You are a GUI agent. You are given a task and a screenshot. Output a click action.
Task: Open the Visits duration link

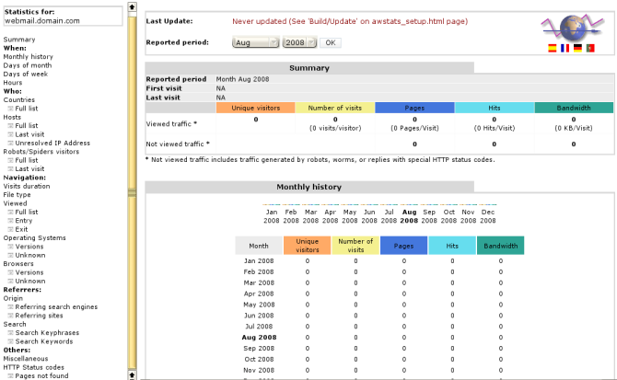27,186
